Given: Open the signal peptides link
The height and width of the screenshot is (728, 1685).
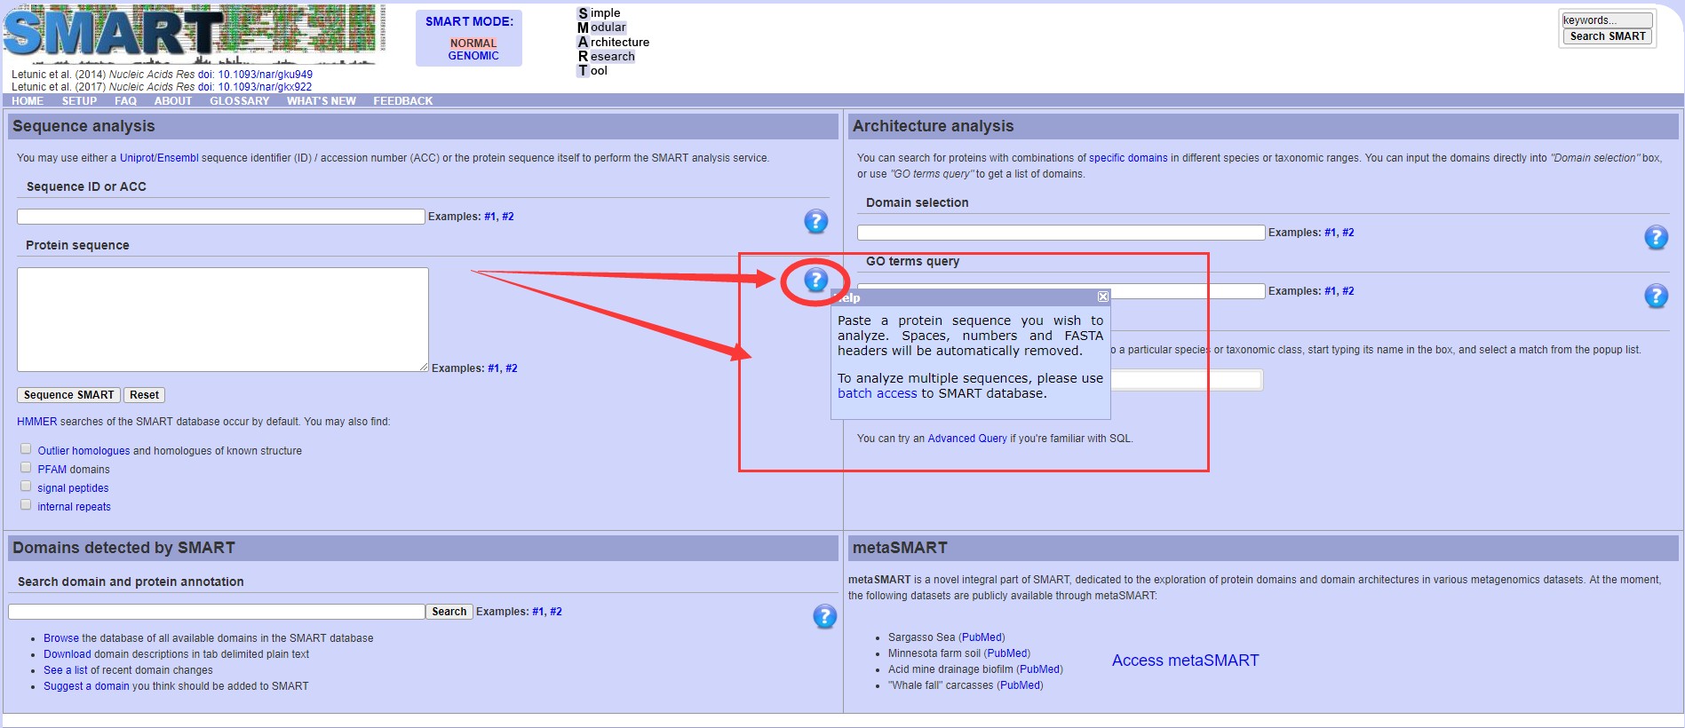Looking at the screenshot, I should pyautogui.click(x=73, y=488).
